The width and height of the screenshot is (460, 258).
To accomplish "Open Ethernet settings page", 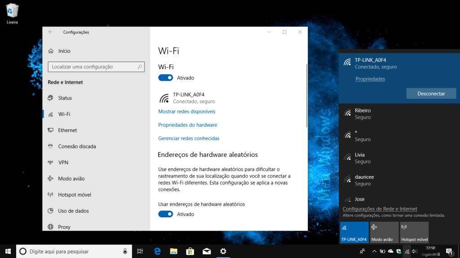I will [96, 130].
